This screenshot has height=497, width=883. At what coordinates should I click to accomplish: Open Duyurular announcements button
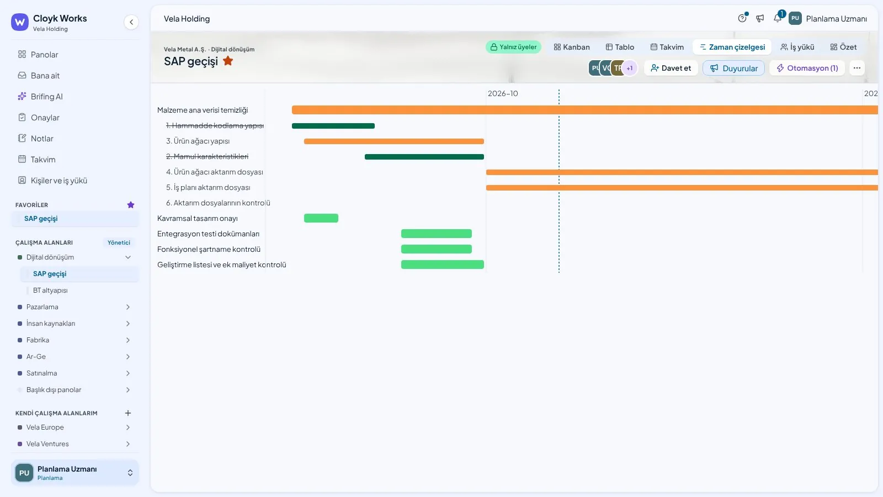click(x=733, y=68)
